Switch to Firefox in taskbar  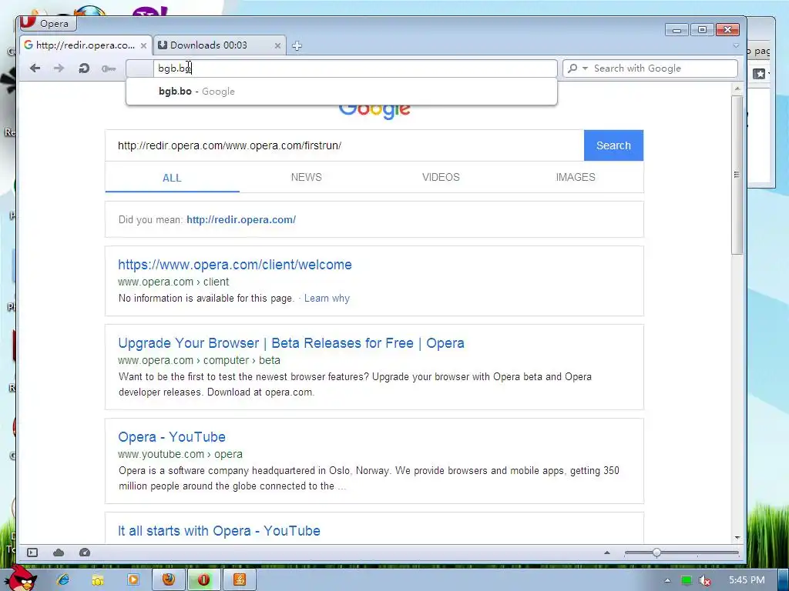(169, 580)
